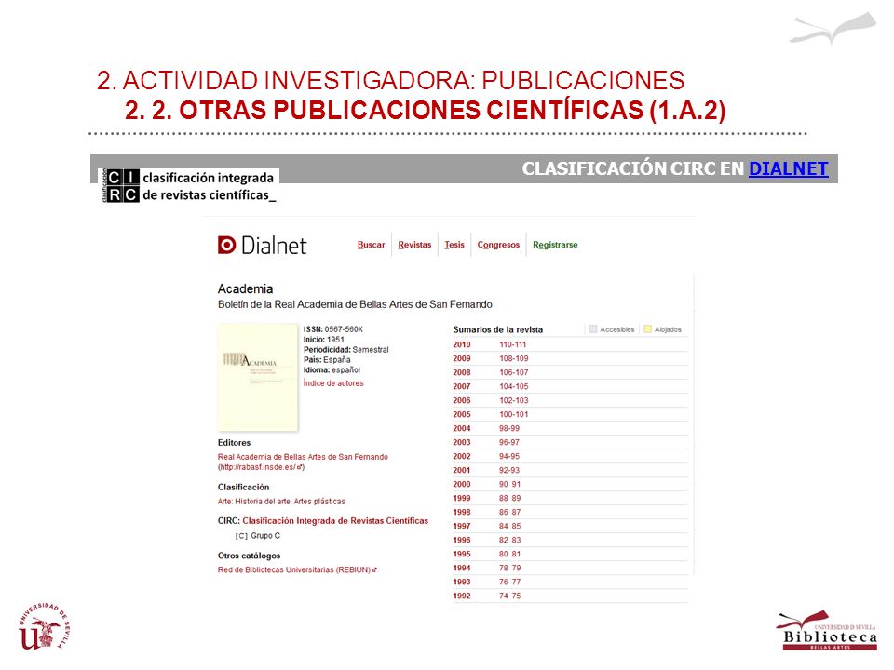Open issue 100-101 from 2005
The image size is (894, 670).
tap(514, 414)
